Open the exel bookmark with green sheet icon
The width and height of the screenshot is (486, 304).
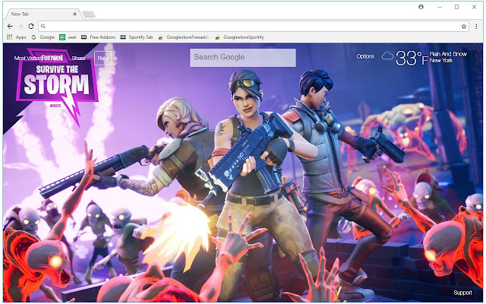point(68,37)
